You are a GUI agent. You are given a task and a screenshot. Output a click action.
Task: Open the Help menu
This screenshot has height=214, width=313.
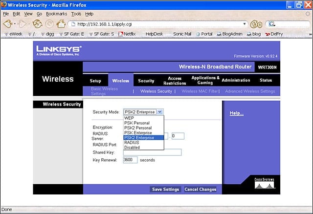coord(89,14)
